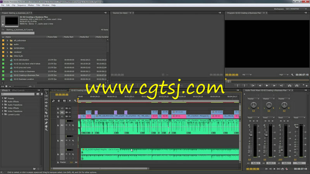Click Mark Out in the Program monitor
310x174 pixels.
[245, 85]
